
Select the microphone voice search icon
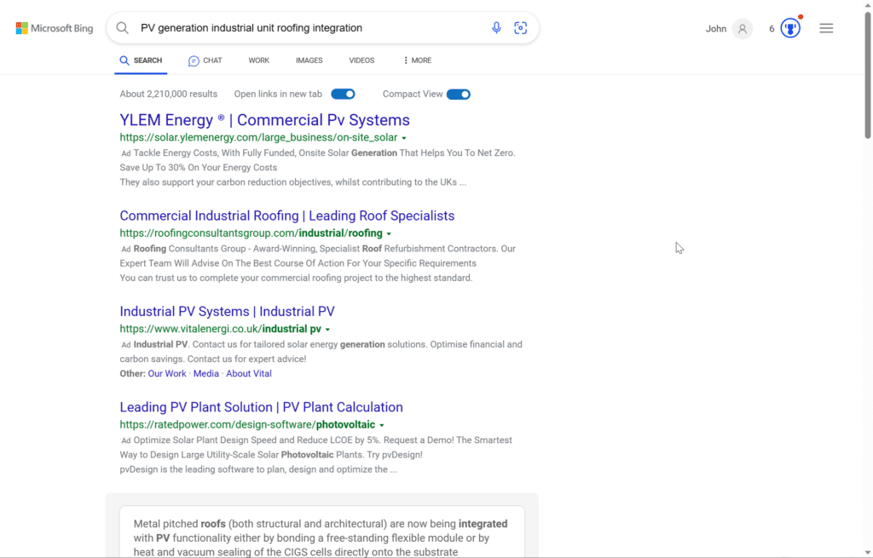(496, 27)
